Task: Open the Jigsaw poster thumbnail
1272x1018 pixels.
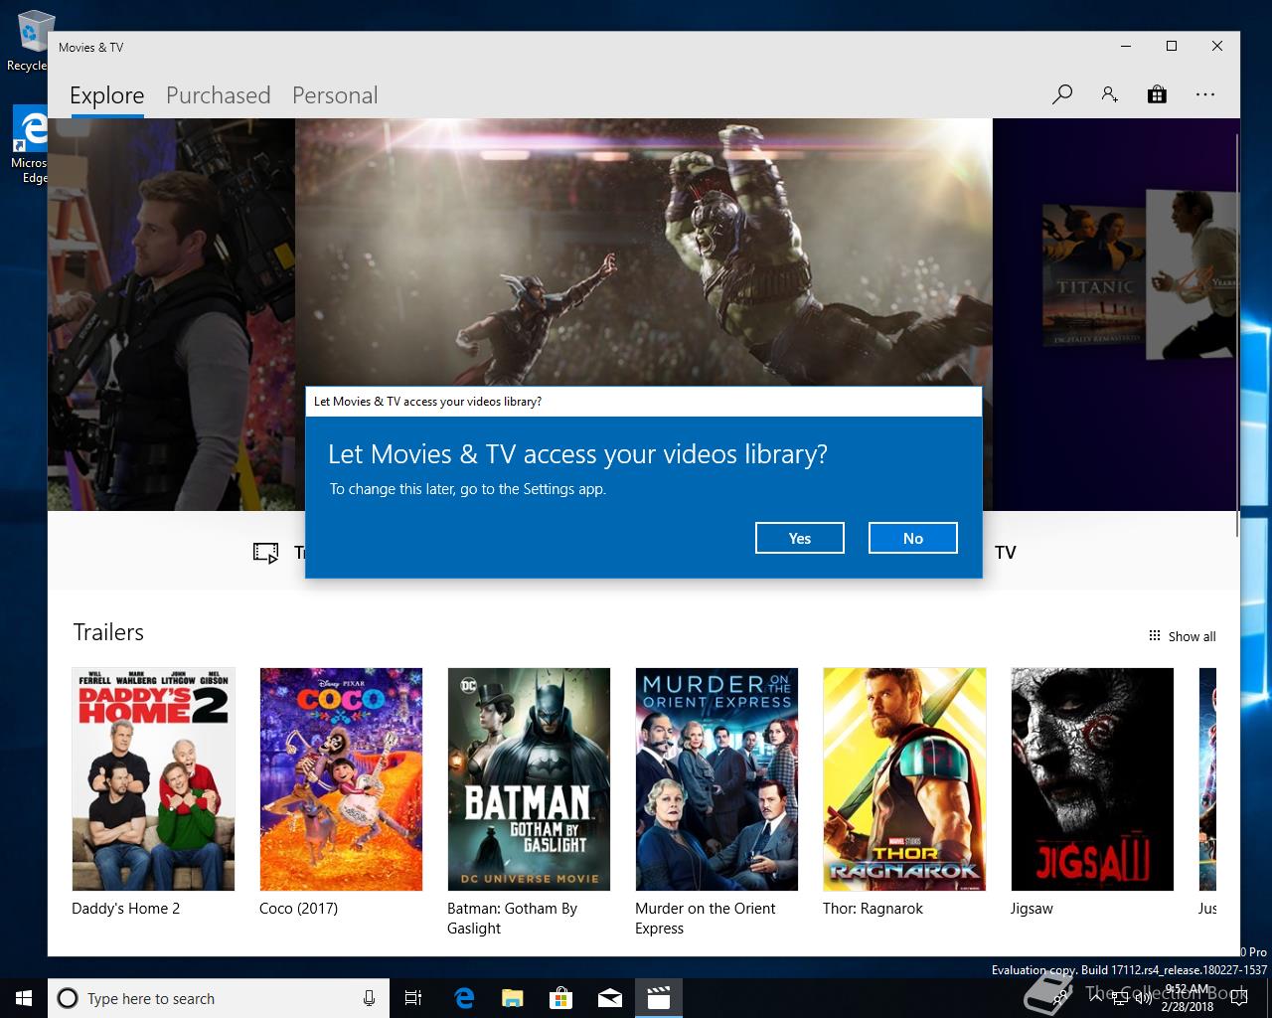Action: (x=1092, y=779)
